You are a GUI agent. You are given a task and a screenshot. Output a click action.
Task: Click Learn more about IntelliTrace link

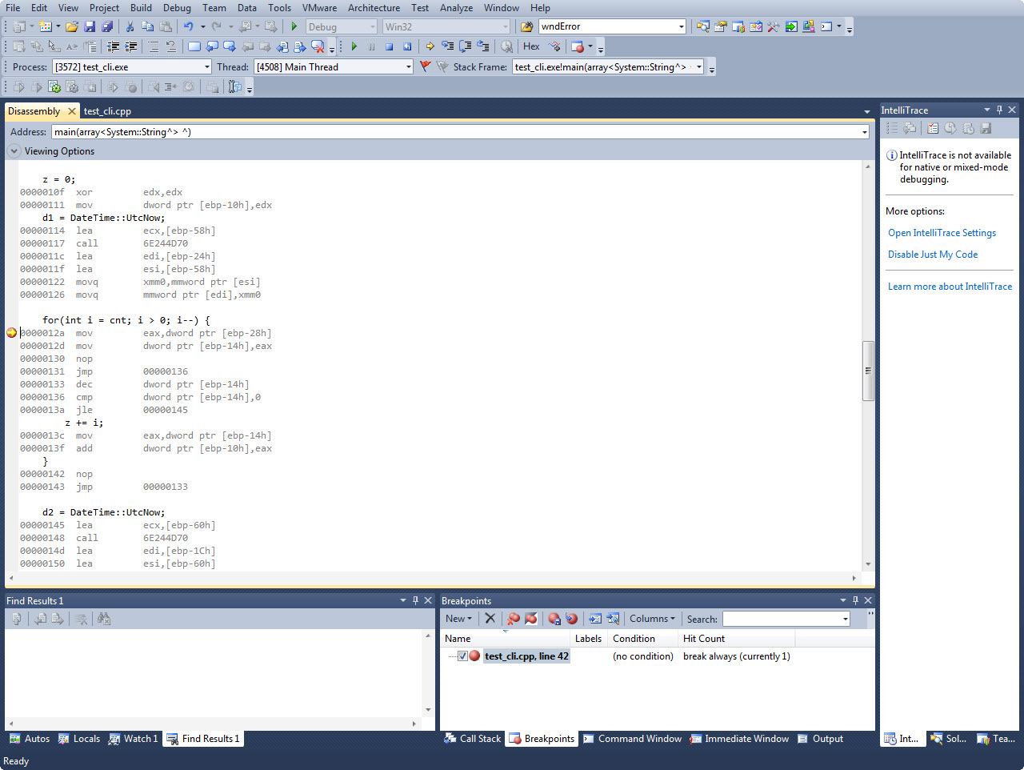tap(950, 287)
